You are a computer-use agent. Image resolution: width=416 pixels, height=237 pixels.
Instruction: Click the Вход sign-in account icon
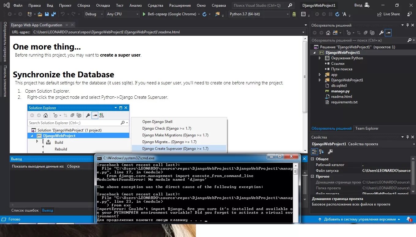(x=367, y=5)
